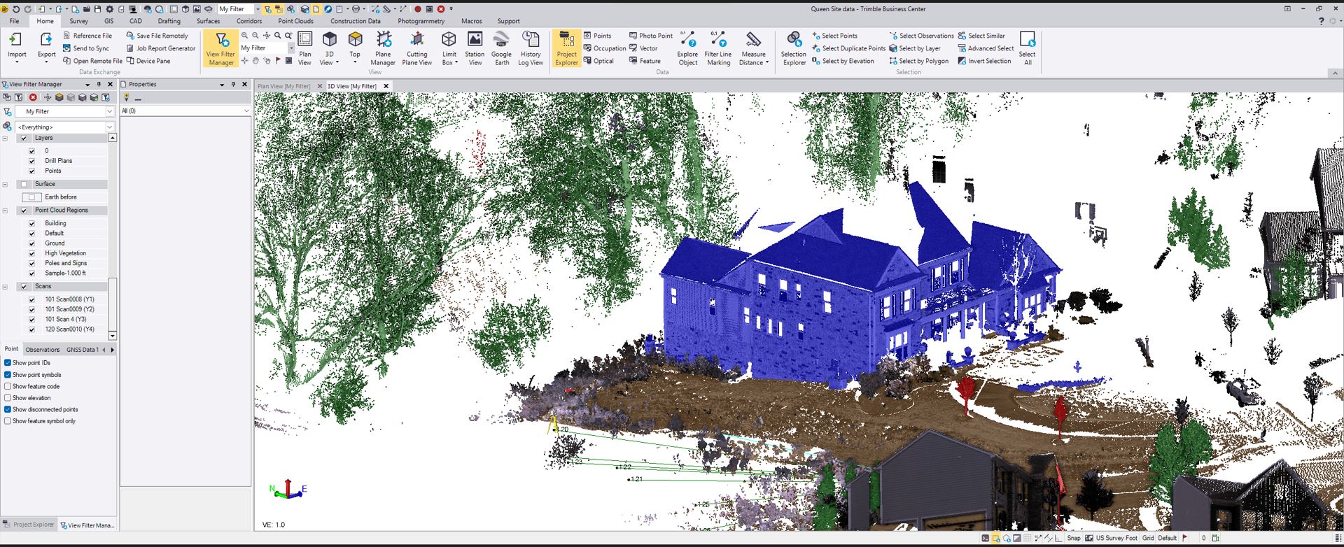Toggle Ground region checkbox

pyautogui.click(x=31, y=243)
